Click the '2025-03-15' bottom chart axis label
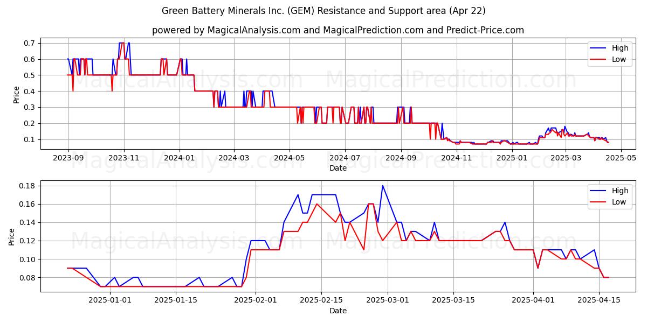Viewport: 647px width, 323px height. click(x=453, y=300)
